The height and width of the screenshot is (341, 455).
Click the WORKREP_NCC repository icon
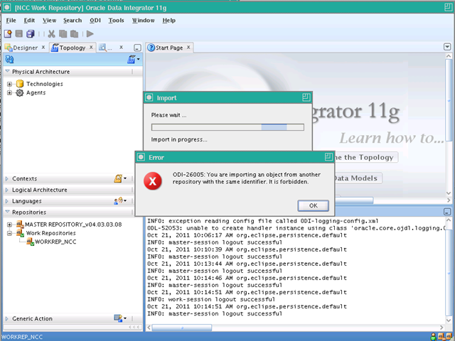(x=30, y=242)
